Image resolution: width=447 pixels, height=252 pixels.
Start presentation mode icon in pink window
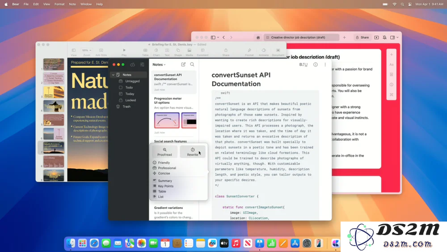tap(376, 38)
